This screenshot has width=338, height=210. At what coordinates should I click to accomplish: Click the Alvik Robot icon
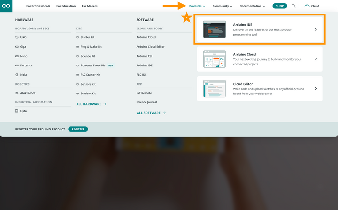pyautogui.click(x=17, y=93)
